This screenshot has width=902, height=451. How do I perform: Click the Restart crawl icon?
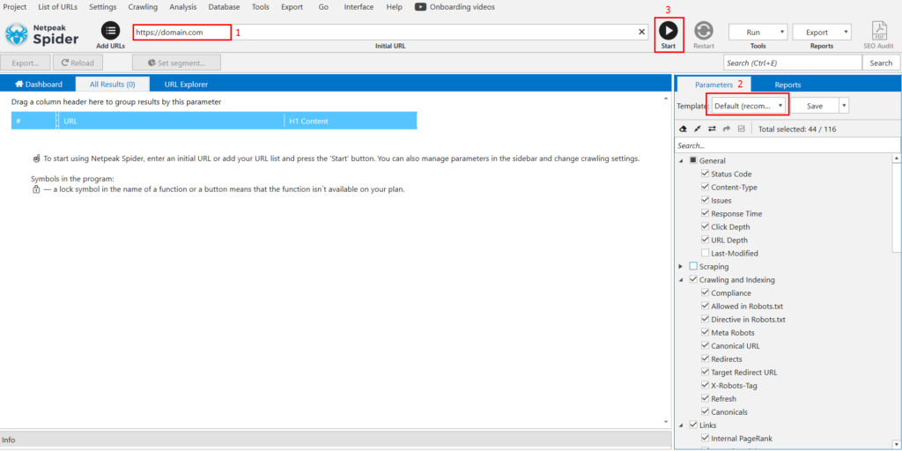pyautogui.click(x=704, y=31)
